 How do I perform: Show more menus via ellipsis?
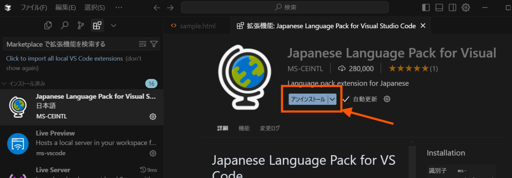(118, 7)
